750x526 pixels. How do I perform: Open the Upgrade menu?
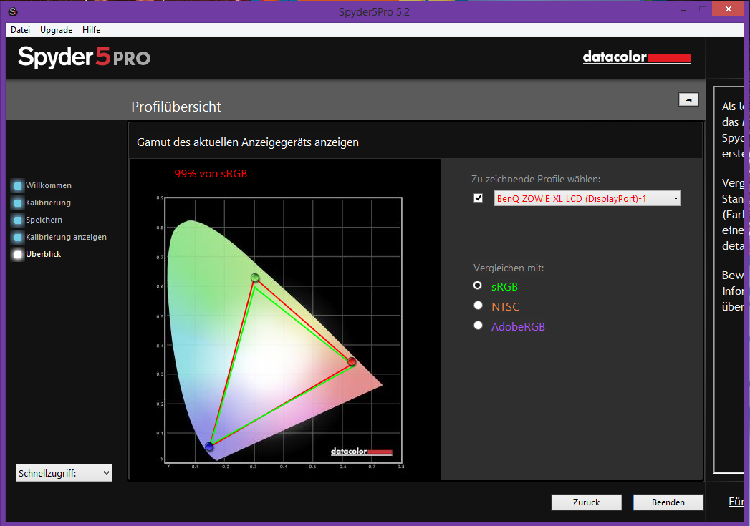[56, 30]
